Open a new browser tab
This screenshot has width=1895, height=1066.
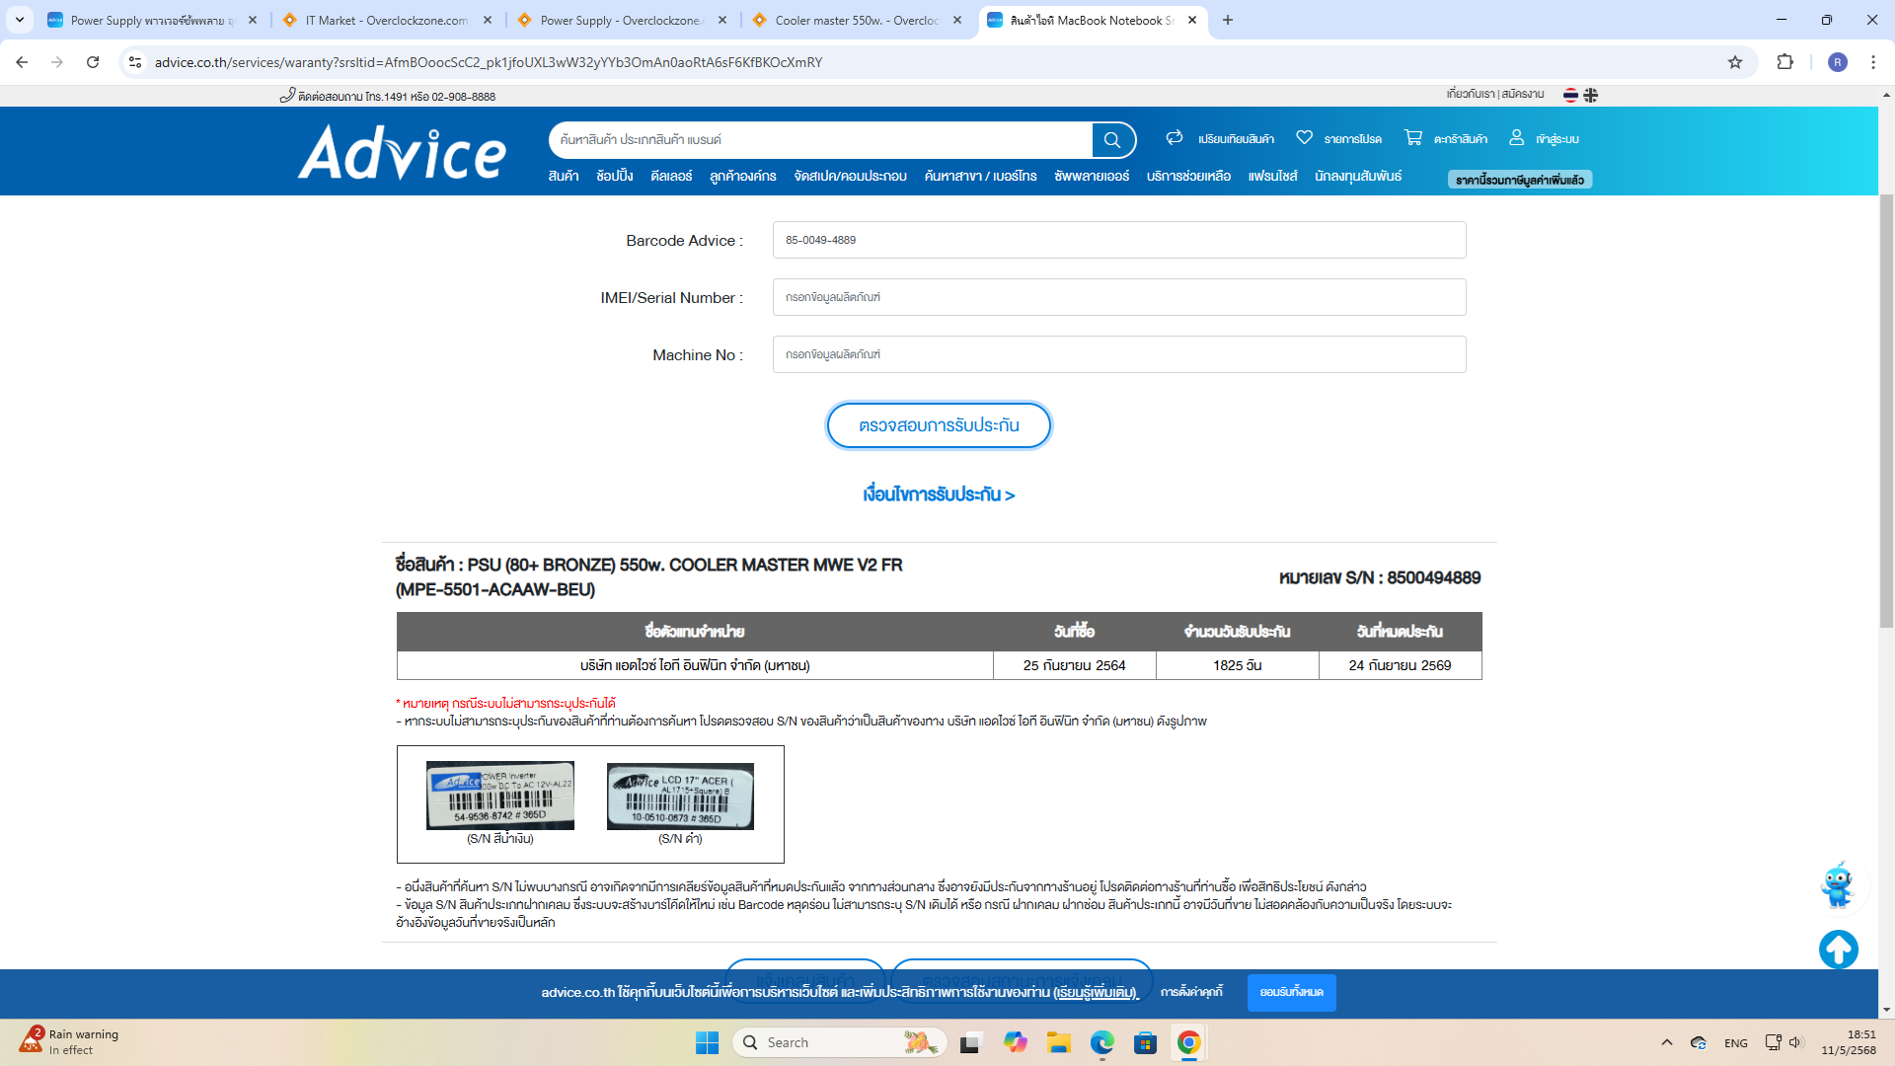1228,20
